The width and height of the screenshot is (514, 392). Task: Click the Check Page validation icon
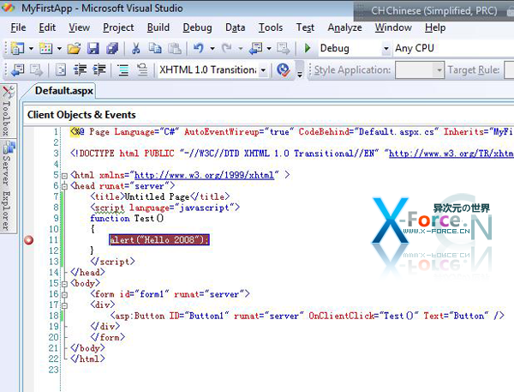(x=283, y=70)
